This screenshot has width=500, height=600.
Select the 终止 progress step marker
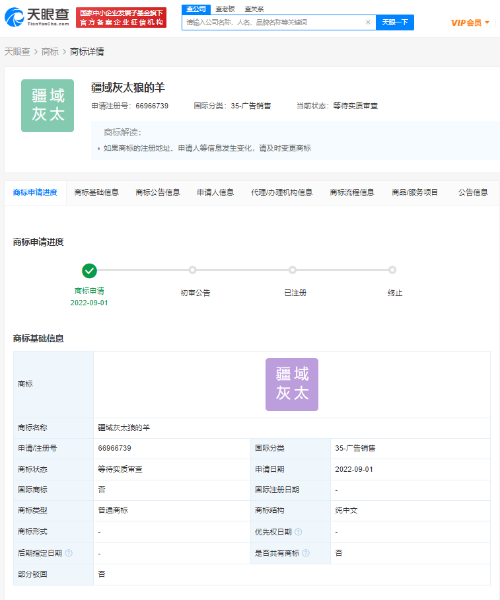pyautogui.click(x=392, y=270)
